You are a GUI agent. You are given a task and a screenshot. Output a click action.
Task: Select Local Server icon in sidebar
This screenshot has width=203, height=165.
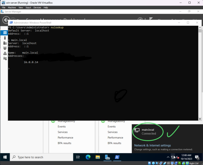pos(5,38)
